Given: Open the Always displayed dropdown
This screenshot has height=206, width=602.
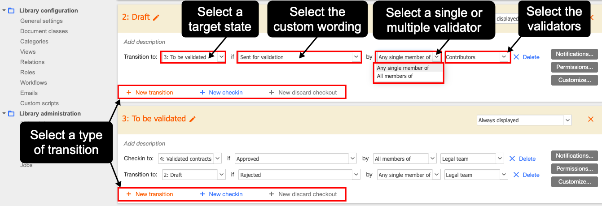Looking at the screenshot, I should click(523, 120).
